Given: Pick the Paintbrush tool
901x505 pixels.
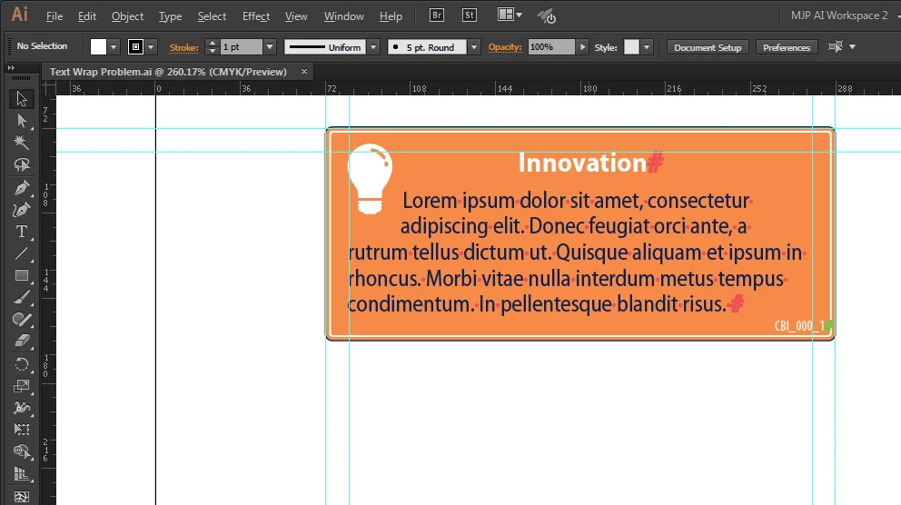Looking at the screenshot, I should pos(22,298).
